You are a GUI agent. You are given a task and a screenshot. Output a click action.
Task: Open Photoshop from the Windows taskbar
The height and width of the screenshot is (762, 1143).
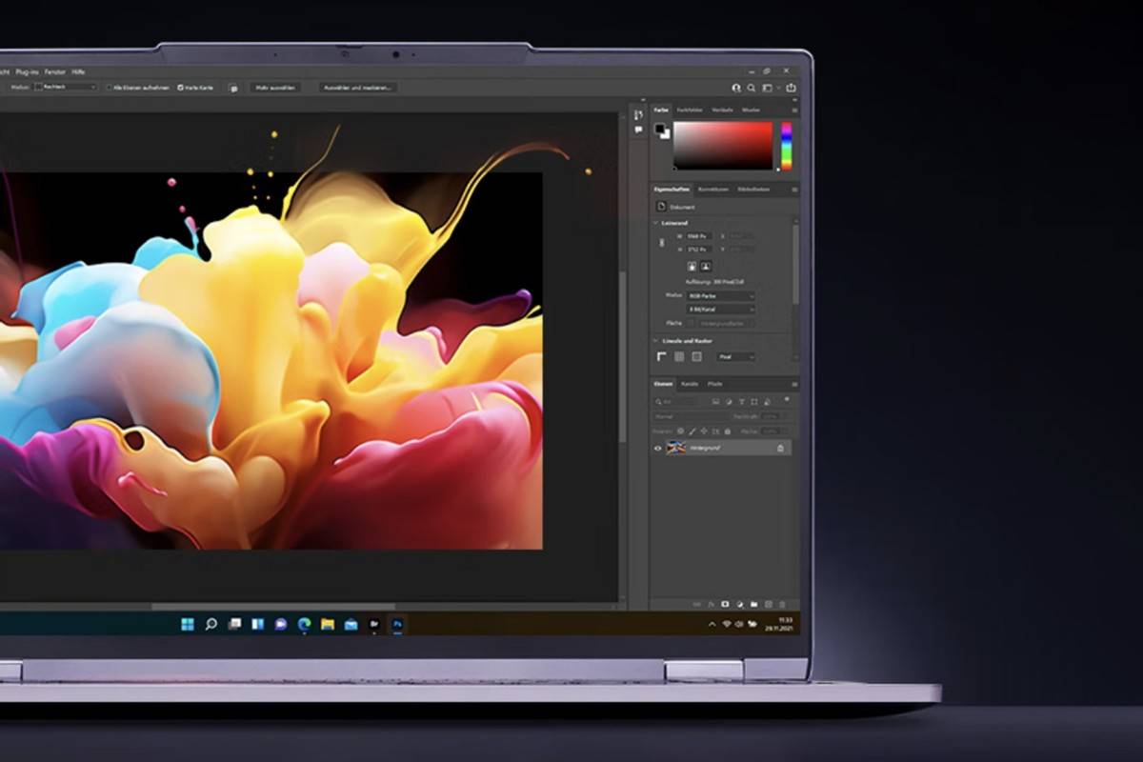(x=398, y=625)
